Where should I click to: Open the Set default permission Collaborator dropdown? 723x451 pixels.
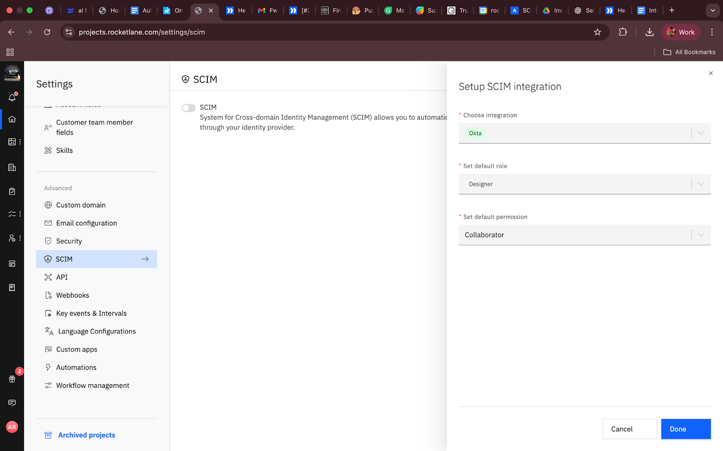pos(585,235)
